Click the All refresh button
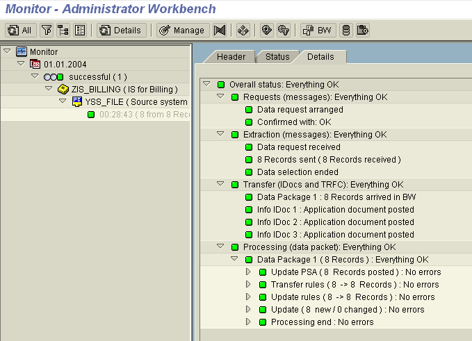This screenshot has height=341, width=472. click(x=20, y=31)
